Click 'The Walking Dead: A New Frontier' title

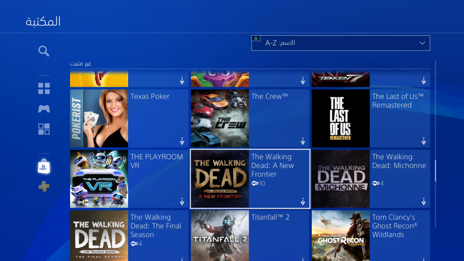point(272,165)
